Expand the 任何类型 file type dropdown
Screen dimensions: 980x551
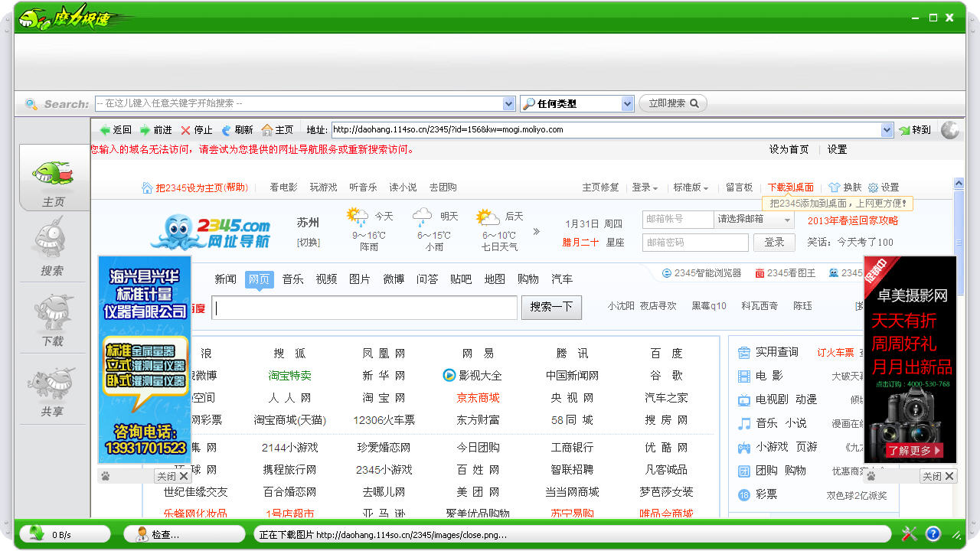[627, 103]
